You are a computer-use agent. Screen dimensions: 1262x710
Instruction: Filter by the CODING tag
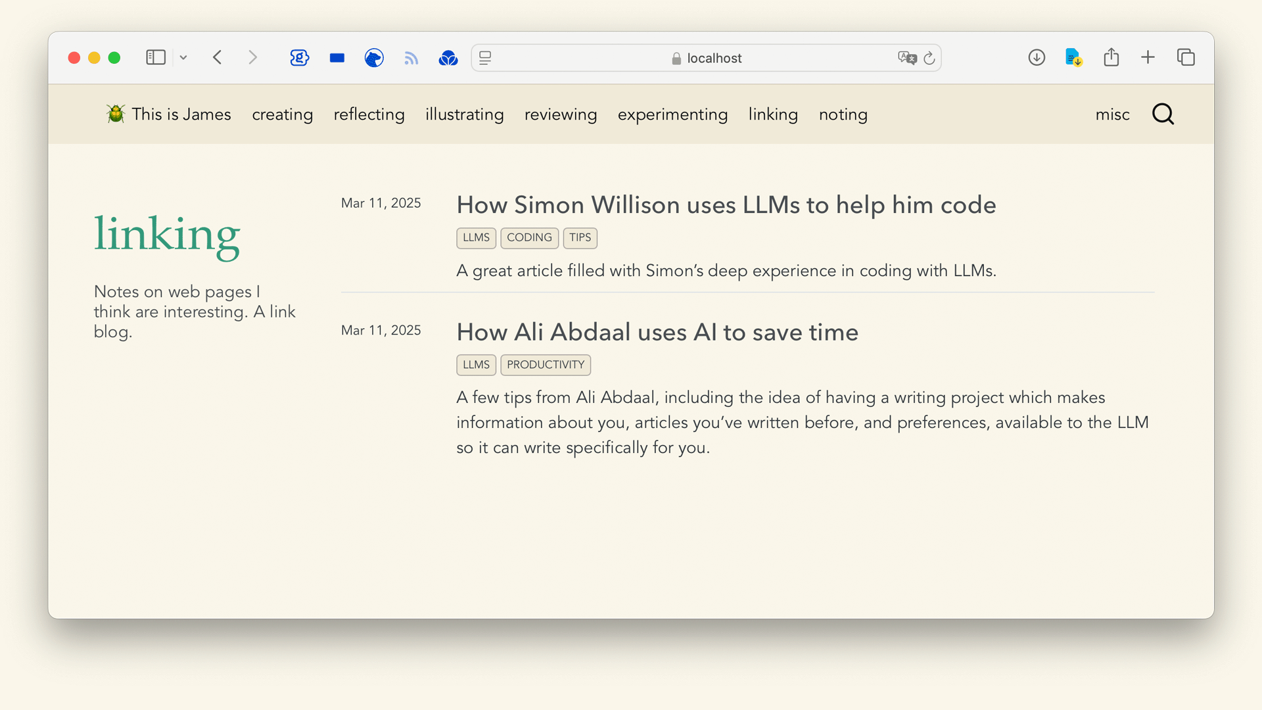[x=529, y=237]
